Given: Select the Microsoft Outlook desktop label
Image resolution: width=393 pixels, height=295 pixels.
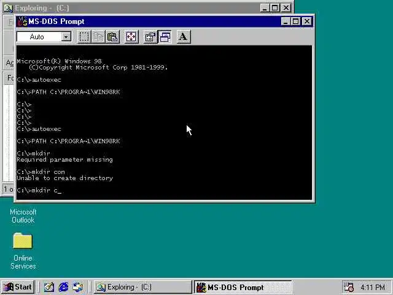Looking at the screenshot, I should [x=23, y=216].
